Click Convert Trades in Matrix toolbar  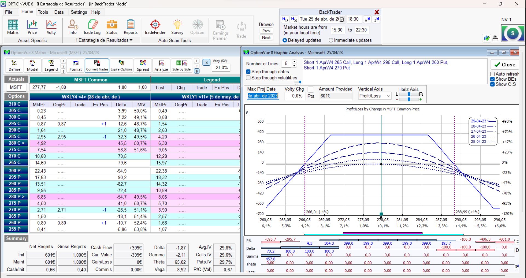pyautogui.click(x=97, y=66)
